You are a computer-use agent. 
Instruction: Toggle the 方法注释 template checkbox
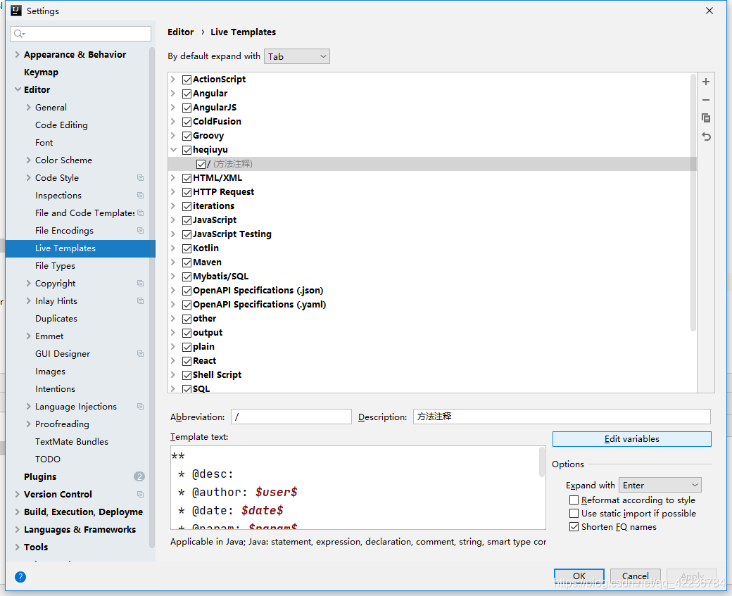tap(201, 164)
